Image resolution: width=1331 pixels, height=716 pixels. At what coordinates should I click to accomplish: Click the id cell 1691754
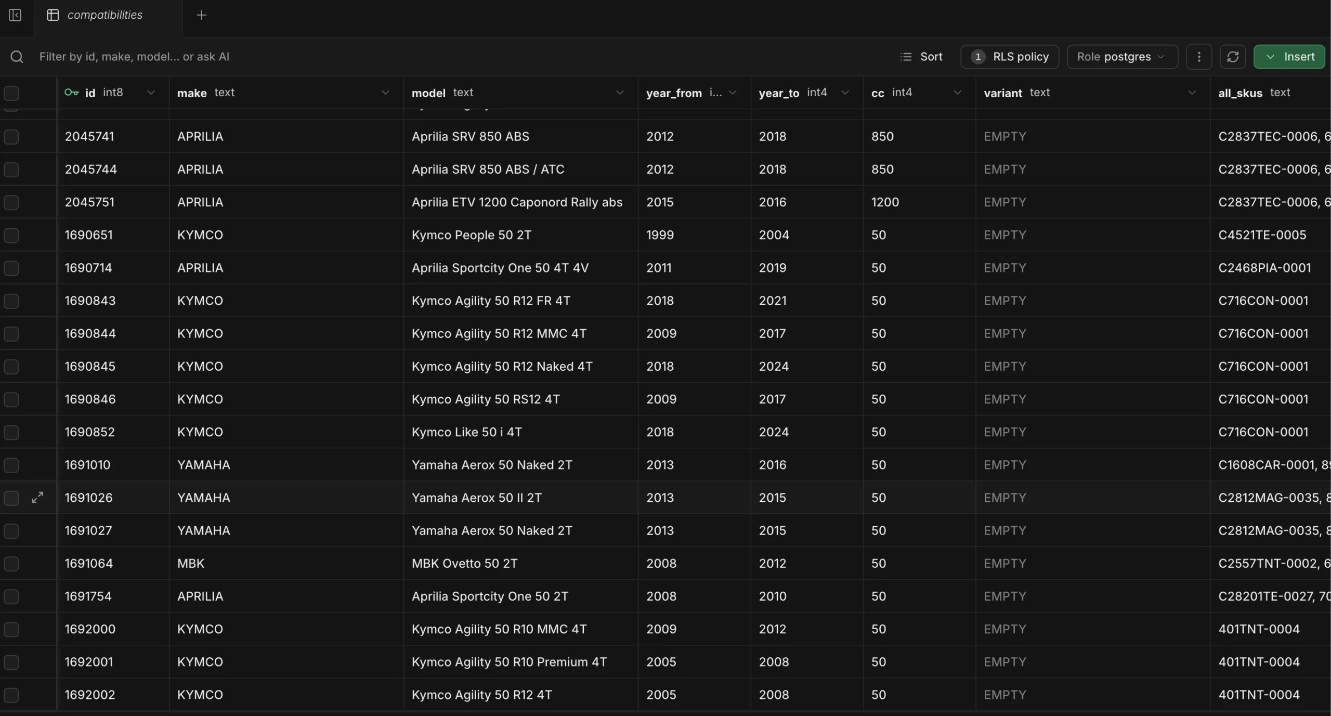click(x=113, y=596)
